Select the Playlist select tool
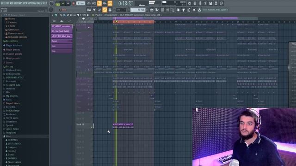Screen dimensions: 296x166 point(81,15)
